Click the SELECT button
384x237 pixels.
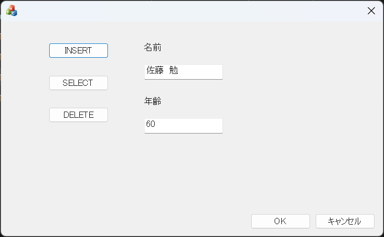pos(78,83)
